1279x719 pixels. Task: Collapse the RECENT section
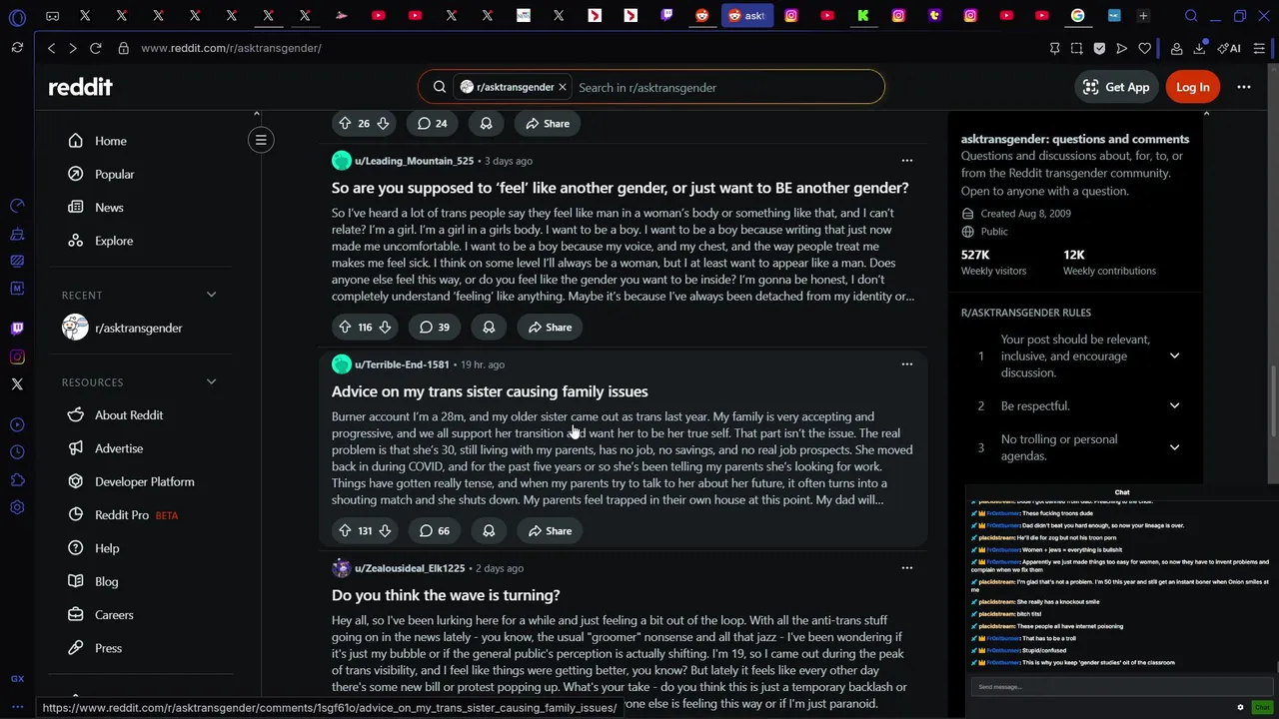(x=211, y=296)
